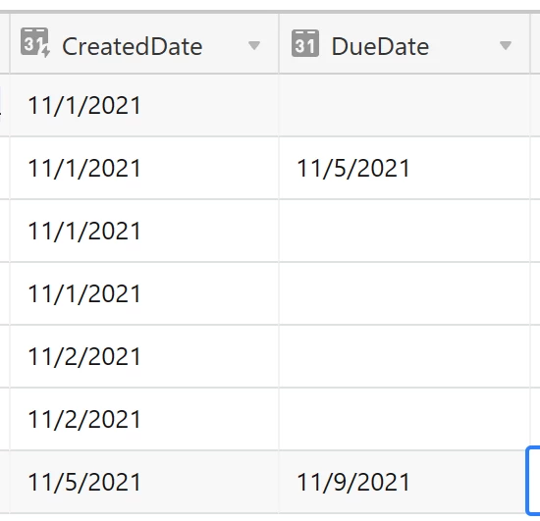The width and height of the screenshot is (540, 521).
Task: Click empty DueDate cell in fourth row
Action: click(405, 293)
